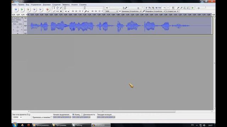Image resolution: width=227 pixels, height=127 pixels.
Task: Open the Вид menu
Action: (27, 5)
